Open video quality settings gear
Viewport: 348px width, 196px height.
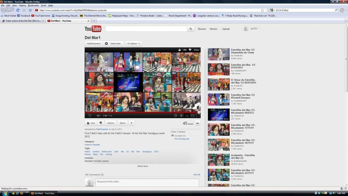pyautogui.click(x=176, y=116)
